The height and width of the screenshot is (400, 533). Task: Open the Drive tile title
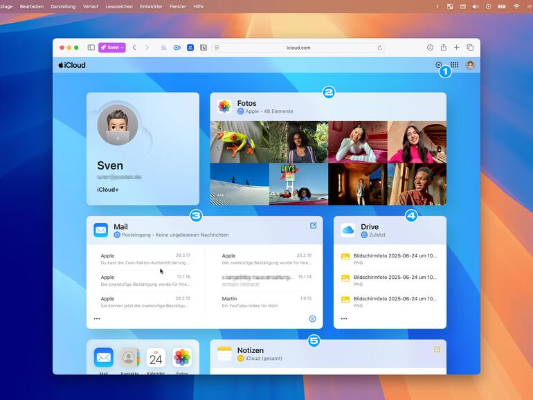(370, 227)
